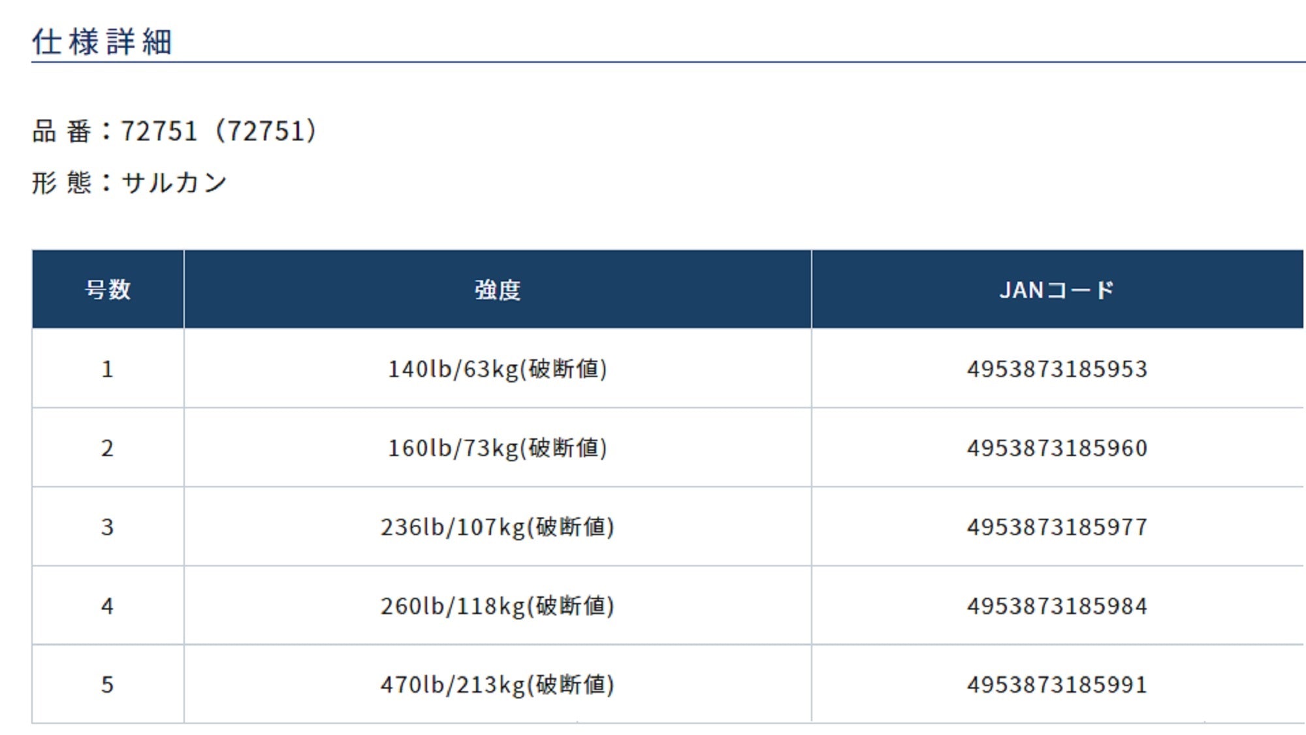Click the 形態 サルカン text line
The height and width of the screenshot is (735, 1306).
pyautogui.click(x=129, y=182)
